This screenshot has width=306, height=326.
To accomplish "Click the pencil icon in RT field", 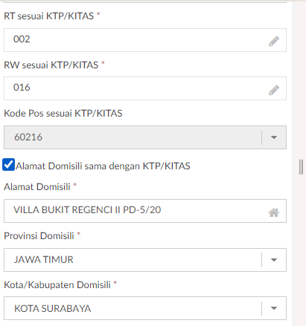I will click(274, 41).
